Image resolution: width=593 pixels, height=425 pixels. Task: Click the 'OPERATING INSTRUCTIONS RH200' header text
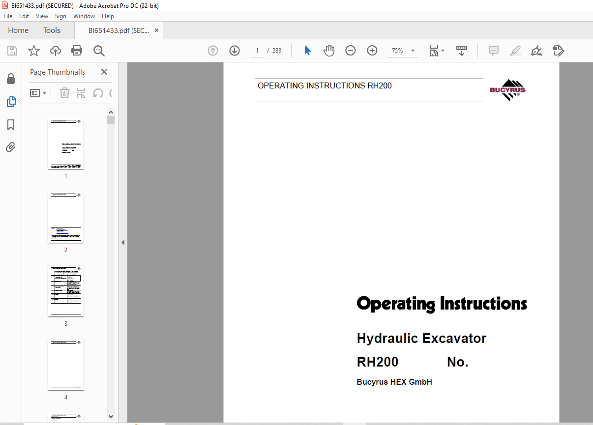(325, 86)
